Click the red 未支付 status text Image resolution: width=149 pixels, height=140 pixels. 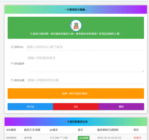[x=137, y=138]
